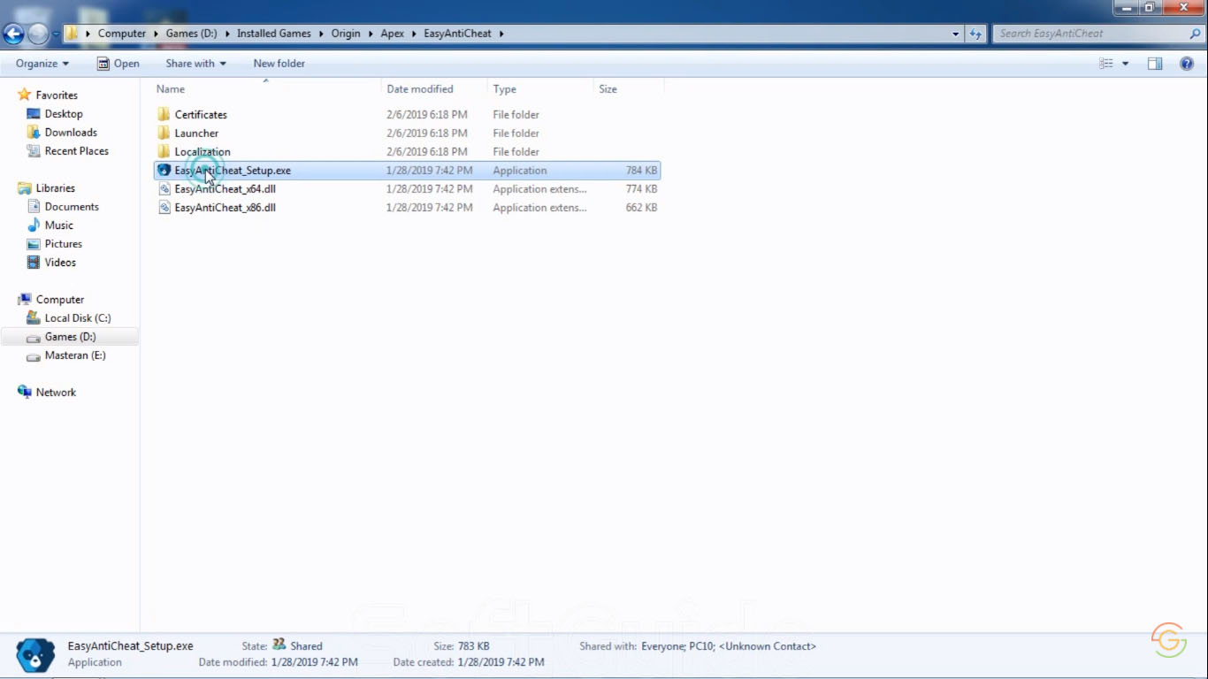Click the Change your view icon
The image size is (1208, 679).
[x=1105, y=64]
